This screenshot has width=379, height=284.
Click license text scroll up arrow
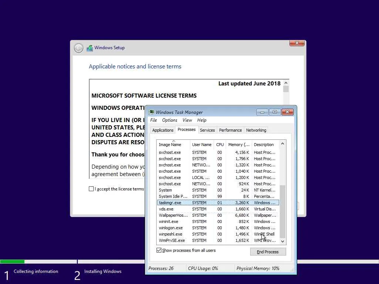tap(286, 83)
